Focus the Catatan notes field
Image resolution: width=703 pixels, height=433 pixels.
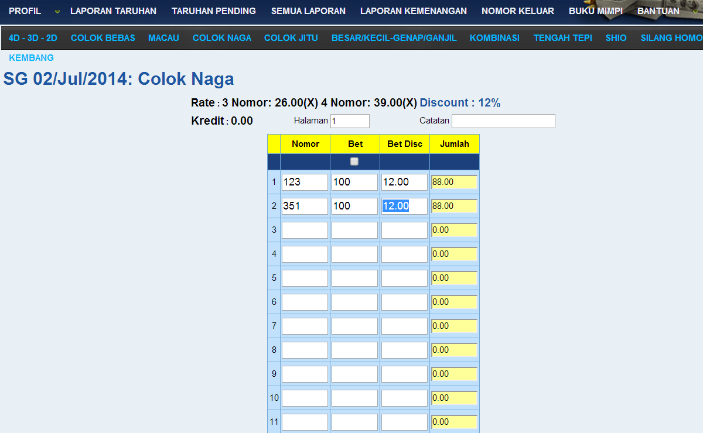point(503,121)
